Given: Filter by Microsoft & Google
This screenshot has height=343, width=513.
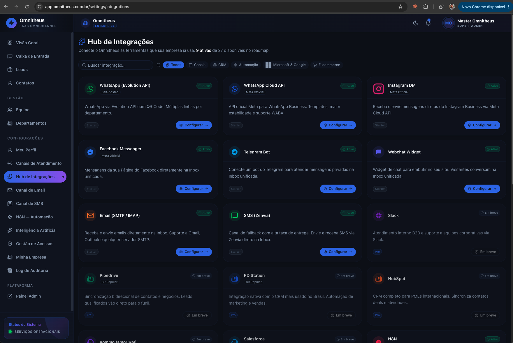Looking at the screenshot, I should (x=286, y=65).
